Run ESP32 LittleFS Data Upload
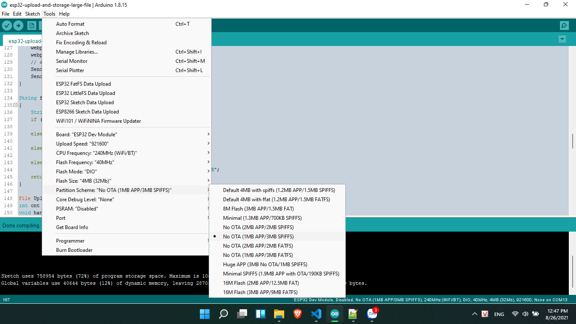This screenshot has width=576, height=324. pos(127,93)
